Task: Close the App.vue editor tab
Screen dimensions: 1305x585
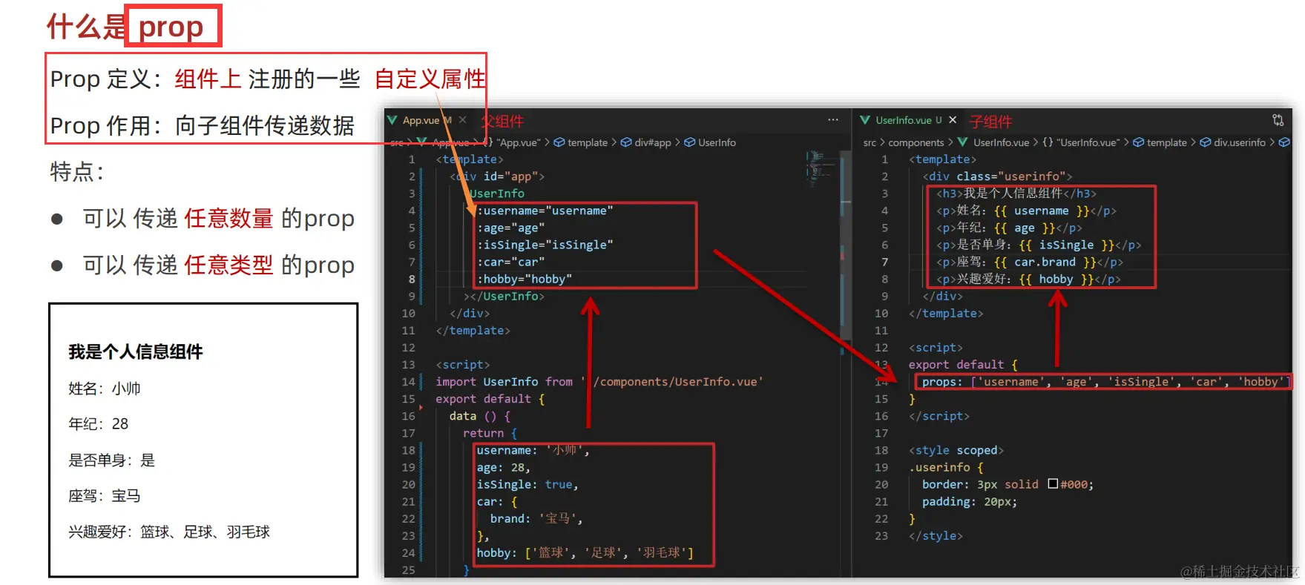Action: pyautogui.click(x=463, y=119)
